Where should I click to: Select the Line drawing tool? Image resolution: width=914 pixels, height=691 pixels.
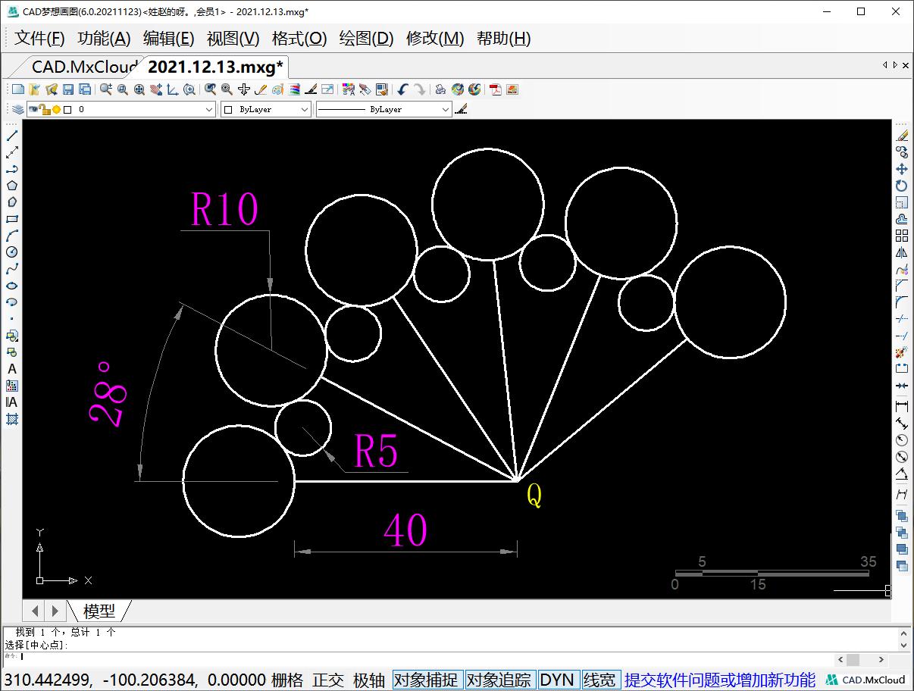pos(12,136)
